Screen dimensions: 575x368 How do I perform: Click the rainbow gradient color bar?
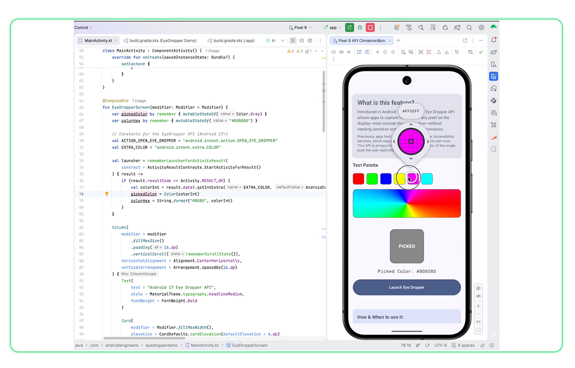[x=407, y=203]
